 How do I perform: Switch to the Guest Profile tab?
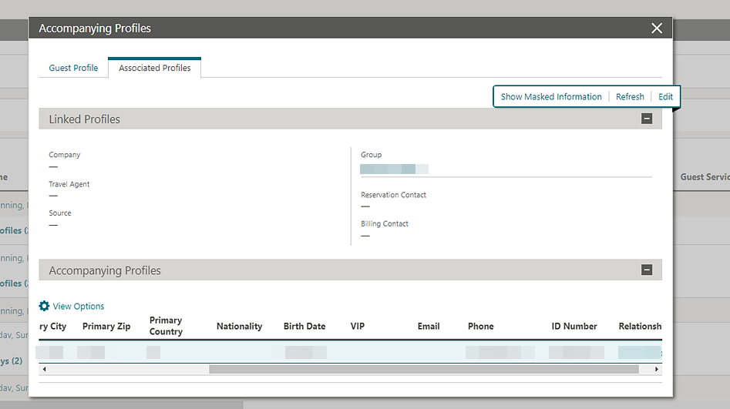point(73,68)
